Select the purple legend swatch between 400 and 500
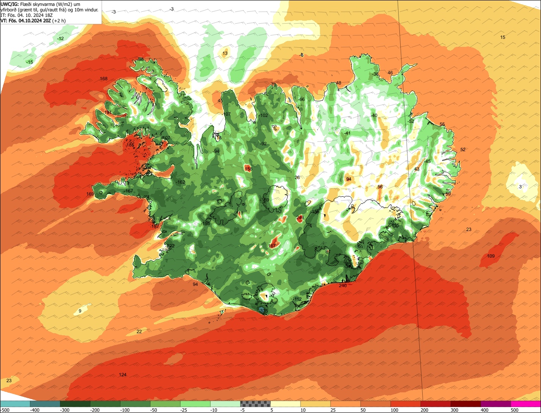 coord(496,404)
